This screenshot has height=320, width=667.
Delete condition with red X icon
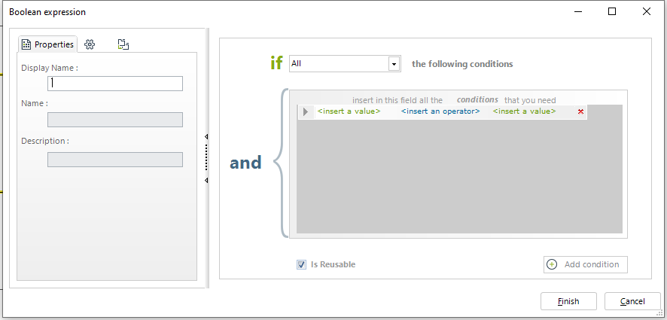580,112
